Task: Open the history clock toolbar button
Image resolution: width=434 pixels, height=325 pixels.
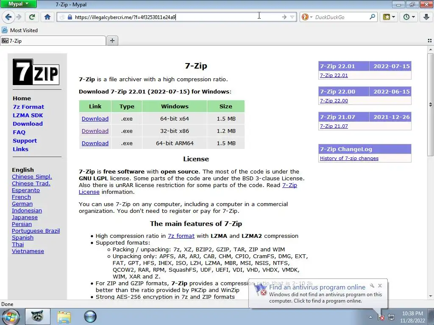Action: pyautogui.click(x=409, y=17)
